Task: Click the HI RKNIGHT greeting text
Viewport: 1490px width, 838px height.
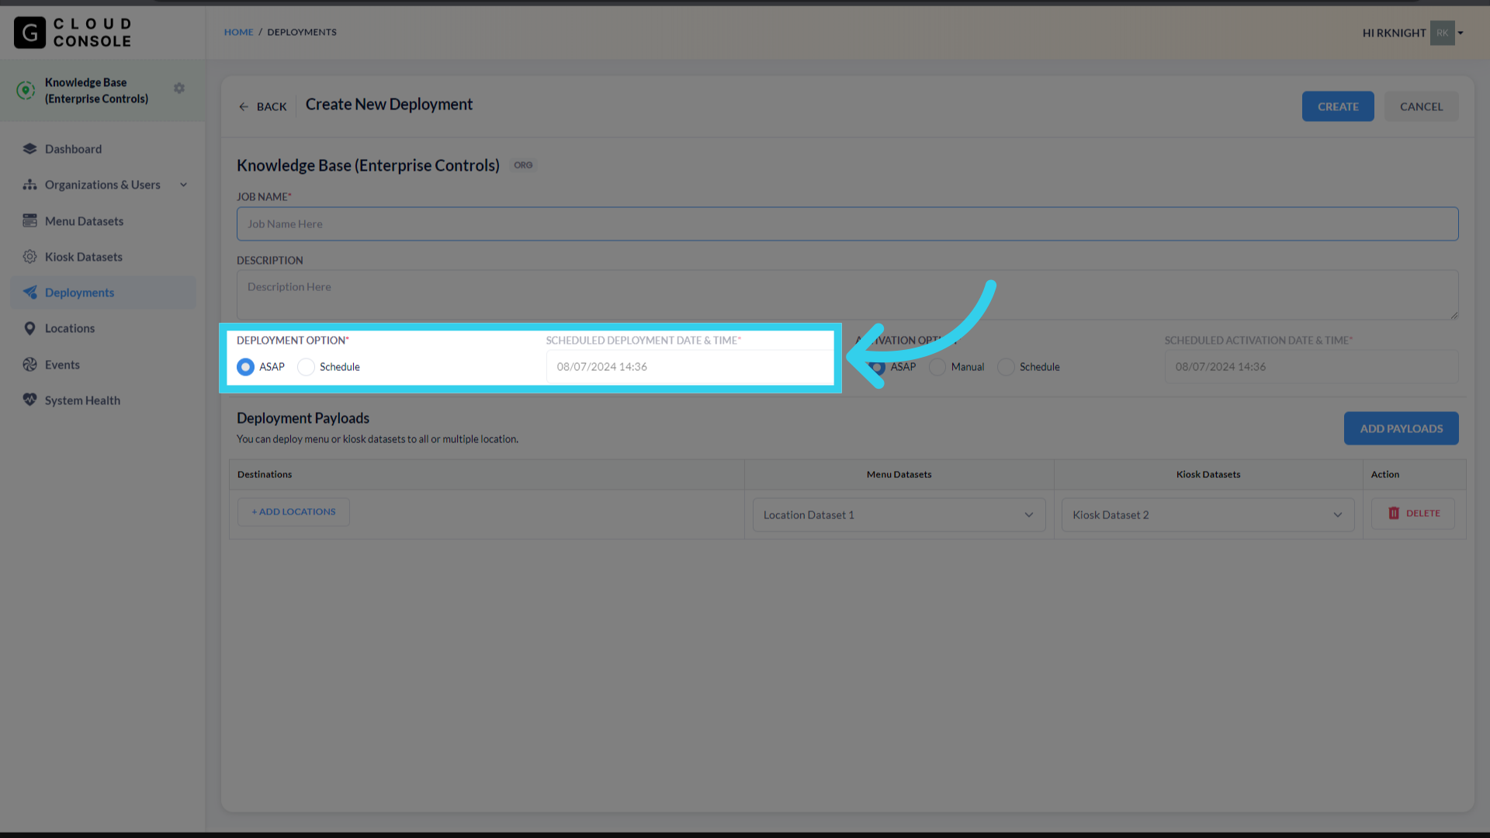Action: pyautogui.click(x=1394, y=33)
